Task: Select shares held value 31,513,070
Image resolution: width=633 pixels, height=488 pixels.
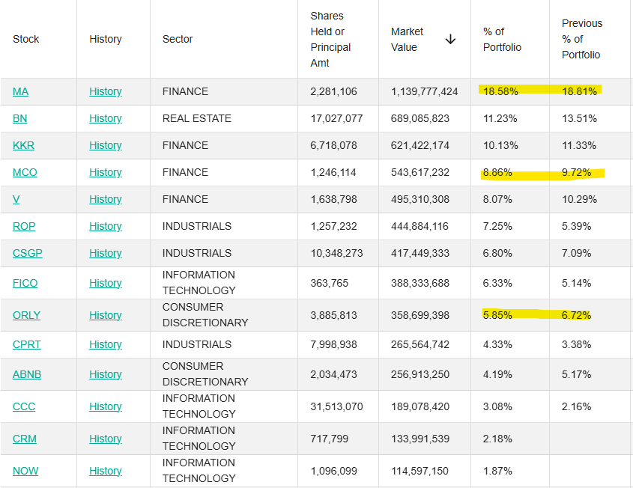Action: (x=336, y=406)
